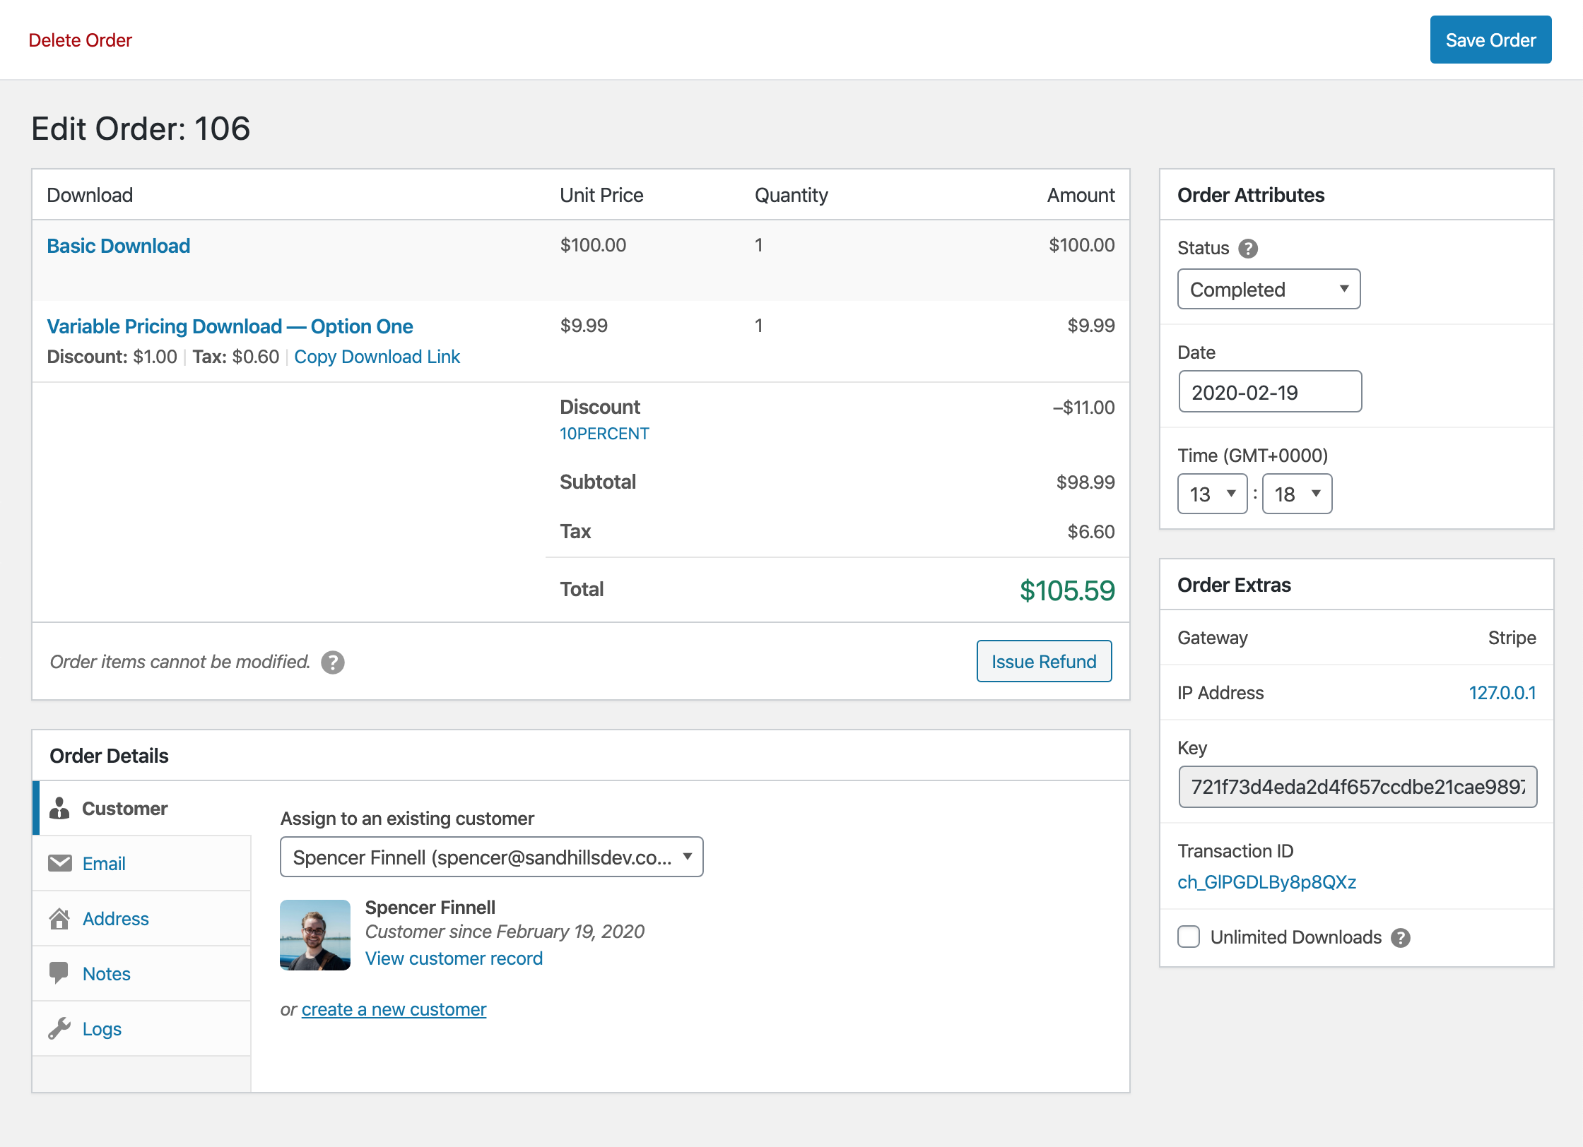This screenshot has height=1147, width=1583.
Task: Click the Status help question mark icon
Action: coord(1248,249)
